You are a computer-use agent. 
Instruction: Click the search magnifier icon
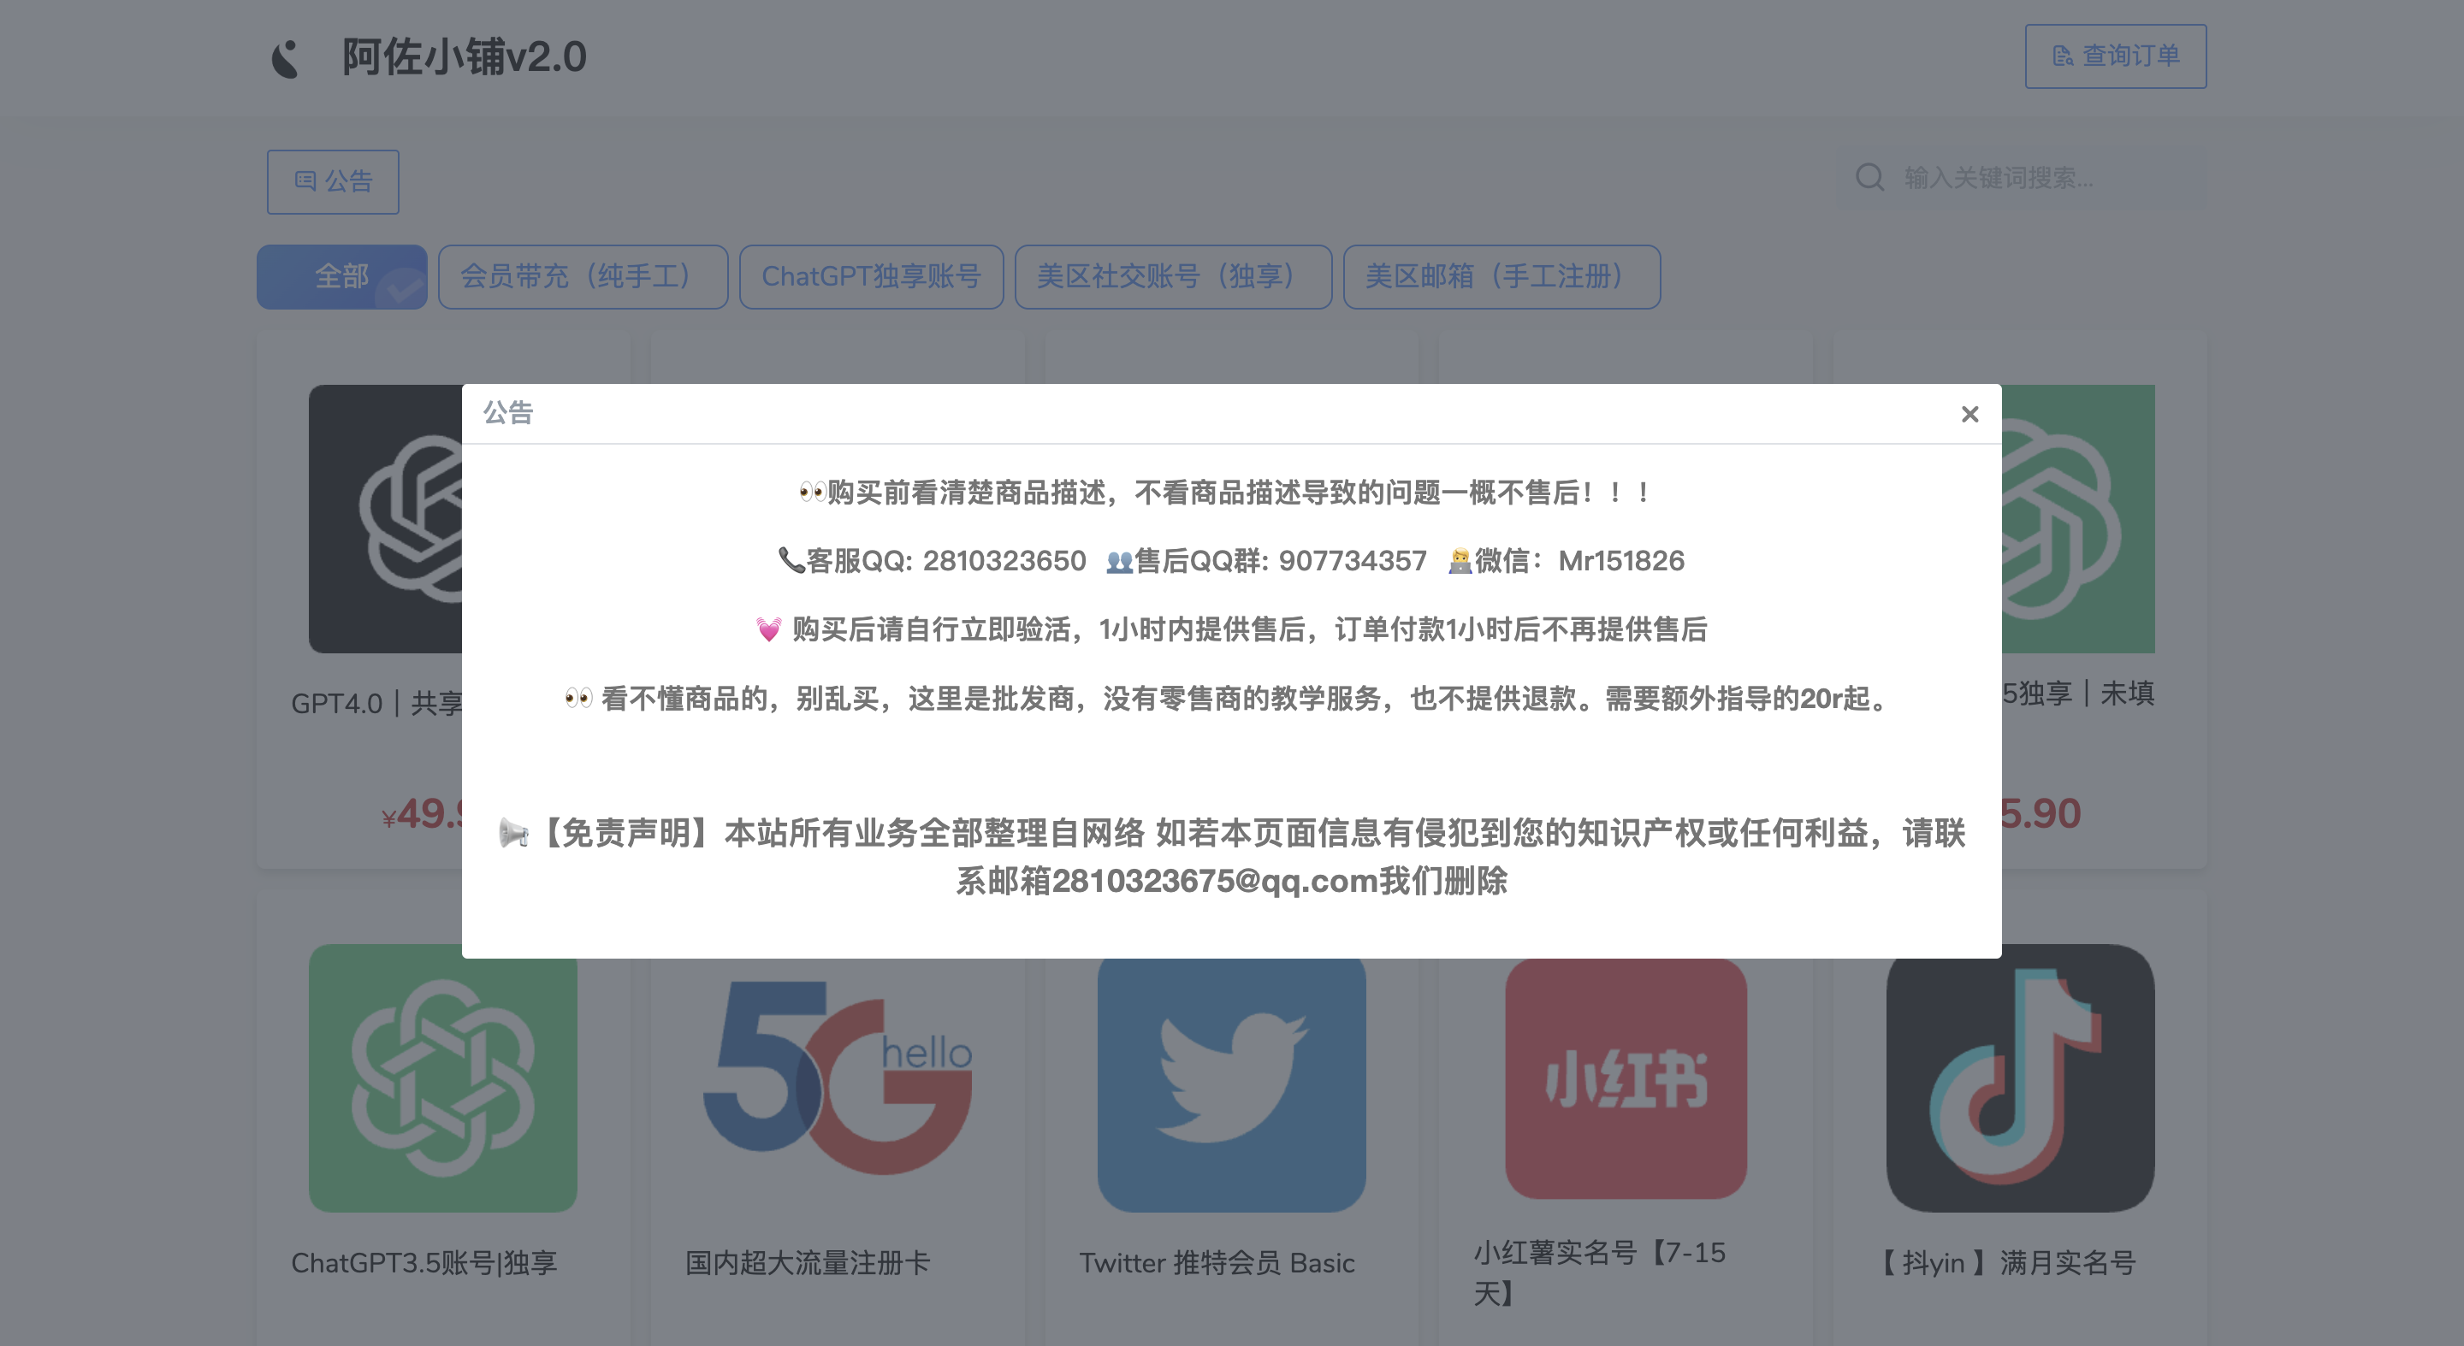click(x=1869, y=178)
